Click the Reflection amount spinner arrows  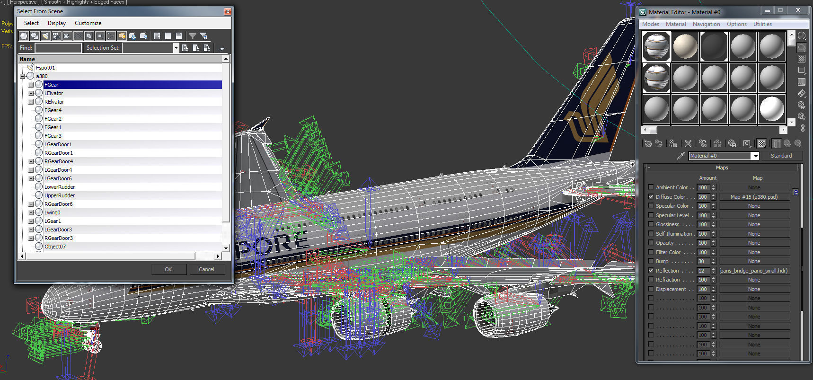click(x=713, y=271)
